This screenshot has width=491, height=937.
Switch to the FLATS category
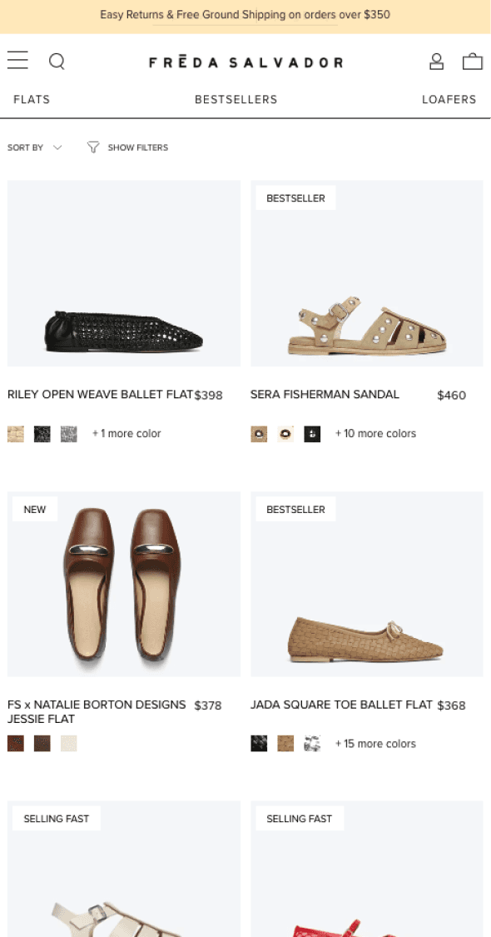click(32, 99)
